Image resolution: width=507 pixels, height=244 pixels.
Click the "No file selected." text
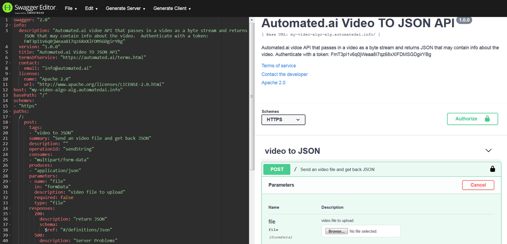pos(363,231)
